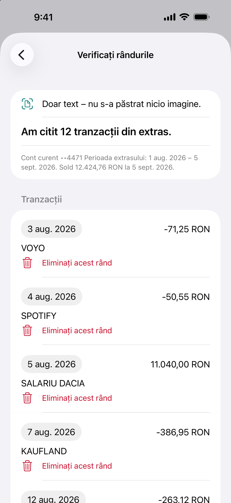
Task: Open the 4 aug. 2026 date picker
Action: (51, 297)
